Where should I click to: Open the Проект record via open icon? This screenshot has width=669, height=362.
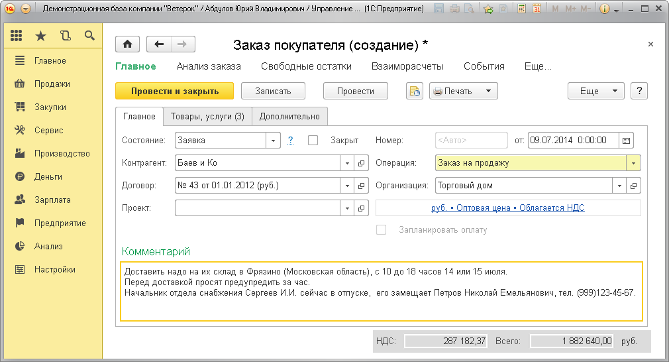pyautogui.click(x=362, y=208)
